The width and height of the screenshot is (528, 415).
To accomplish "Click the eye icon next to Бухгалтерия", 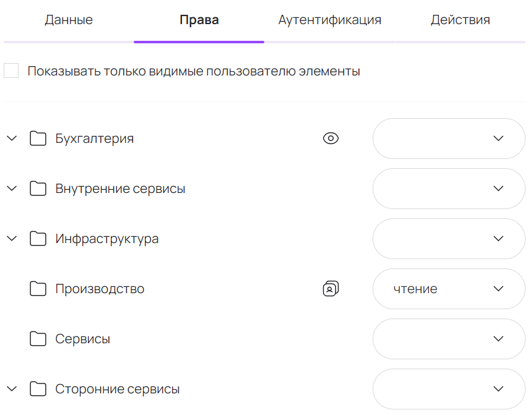I will 331,138.
